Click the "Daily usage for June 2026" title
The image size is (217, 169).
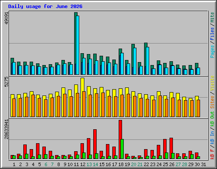(x=45, y=6)
